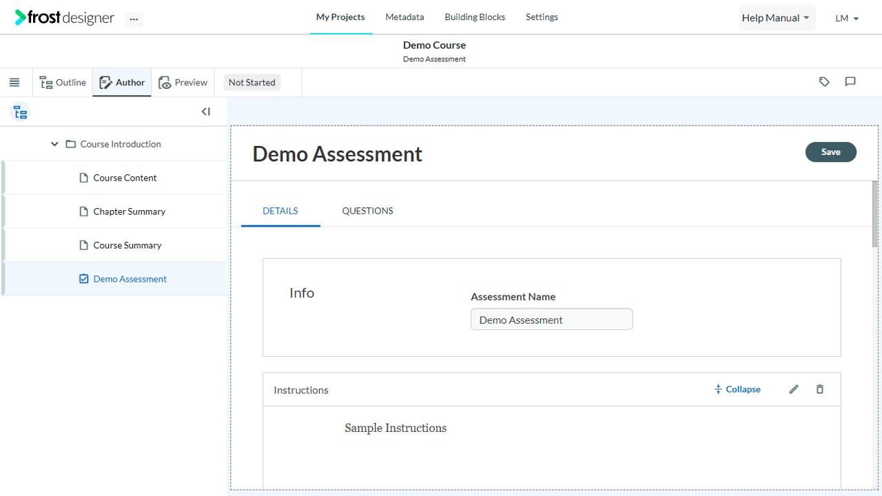Switch to Outline view

pyautogui.click(x=63, y=83)
